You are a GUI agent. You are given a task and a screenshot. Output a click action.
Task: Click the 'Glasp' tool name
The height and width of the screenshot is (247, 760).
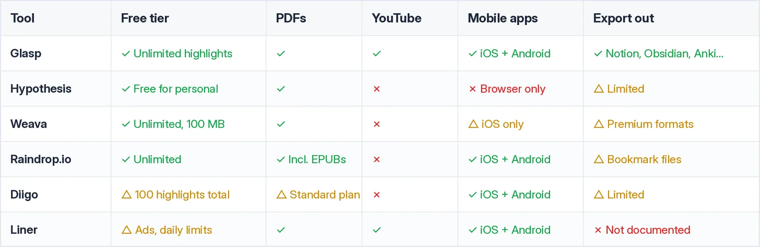coord(26,53)
